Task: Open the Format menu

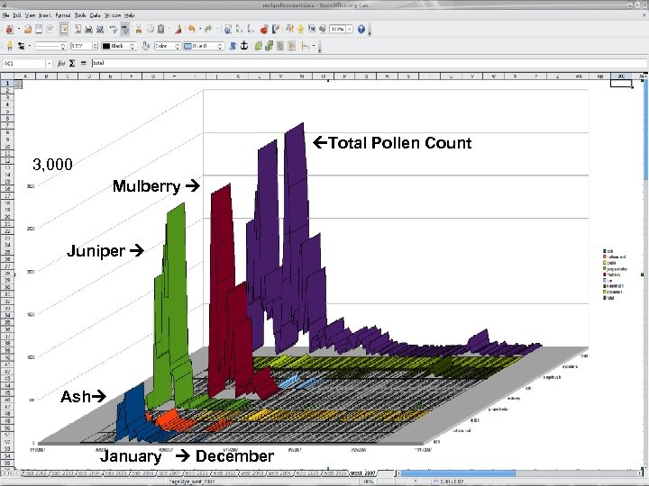Action: click(x=63, y=15)
